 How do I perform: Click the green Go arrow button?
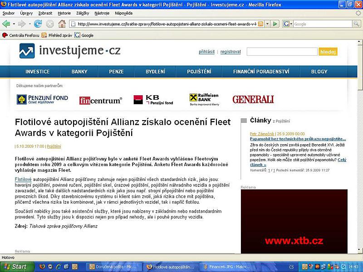(275, 24)
